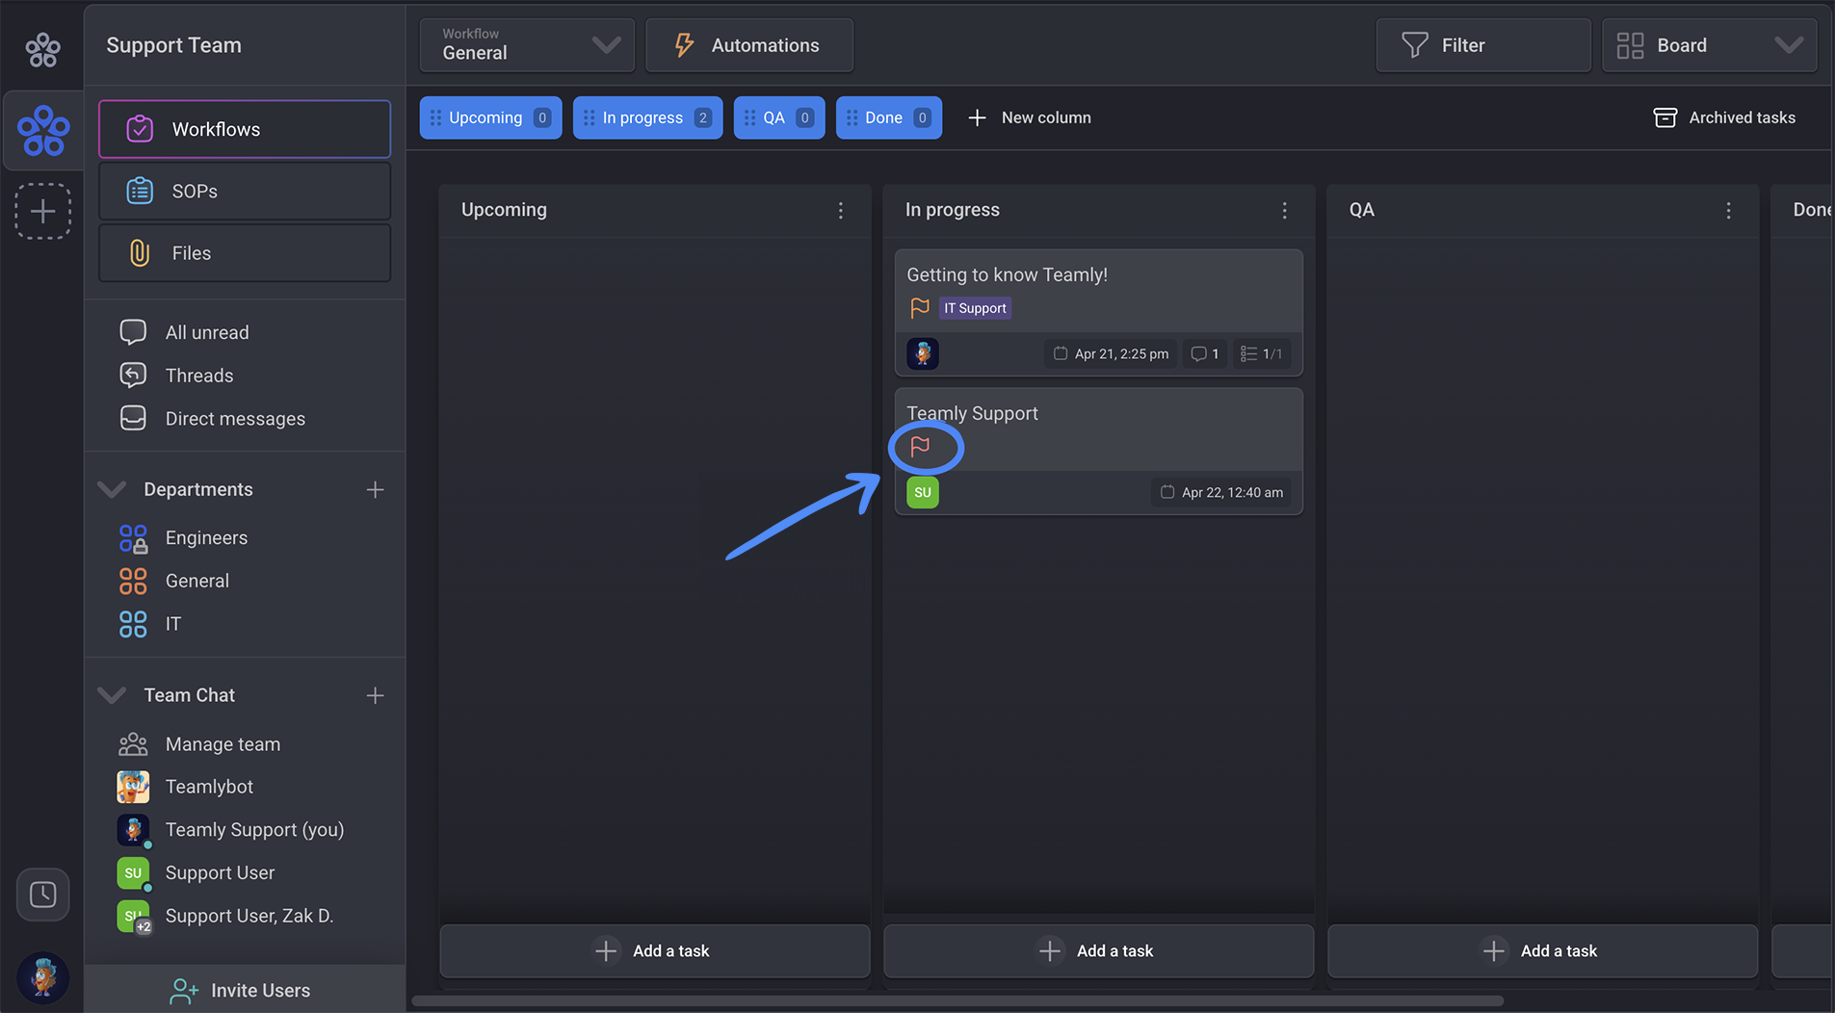Click the Apr 21, 2:25 pm due date
Image resolution: width=1835 pixels, height=1013 pixels.
[1111, 353]
